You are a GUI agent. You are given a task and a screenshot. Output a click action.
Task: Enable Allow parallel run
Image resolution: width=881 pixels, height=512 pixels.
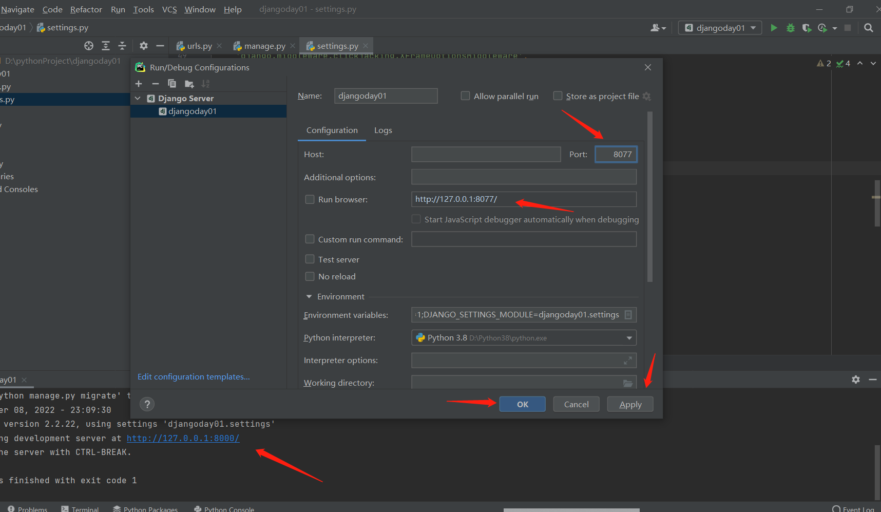click(x=466, y=96)
